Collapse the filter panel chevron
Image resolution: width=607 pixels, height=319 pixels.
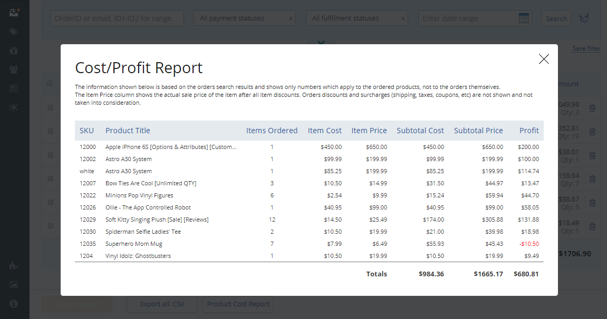pos(321,42)
